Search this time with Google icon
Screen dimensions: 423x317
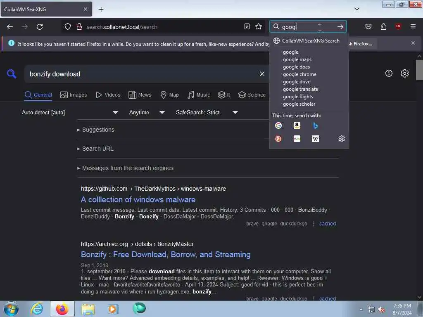[x=278, y=125]
